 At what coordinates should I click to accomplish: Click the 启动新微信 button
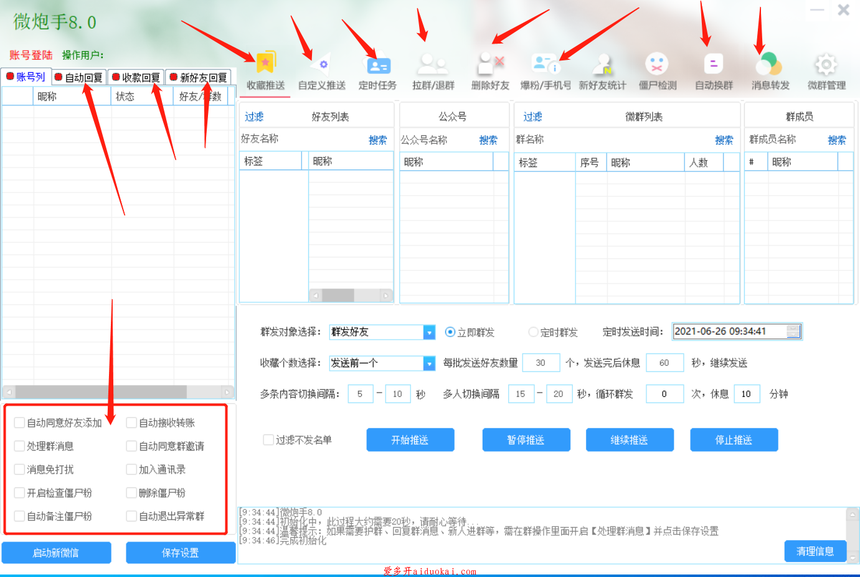tap(56, 553)
